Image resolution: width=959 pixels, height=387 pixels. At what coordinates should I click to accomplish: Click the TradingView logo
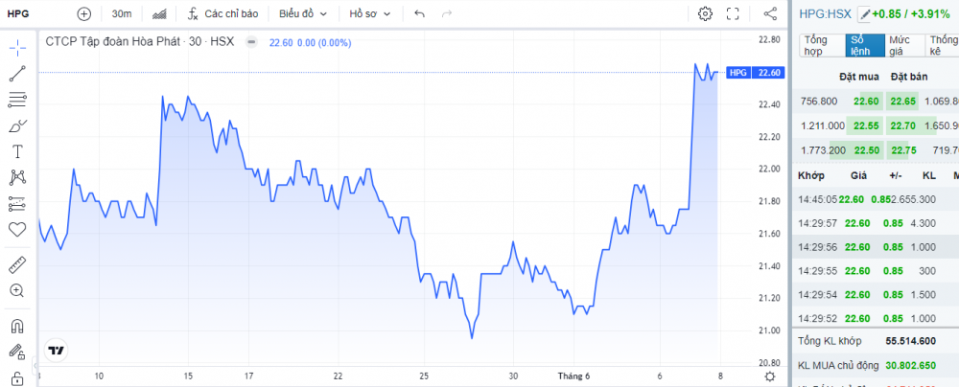pyautogui.click(x=57, y=351)
